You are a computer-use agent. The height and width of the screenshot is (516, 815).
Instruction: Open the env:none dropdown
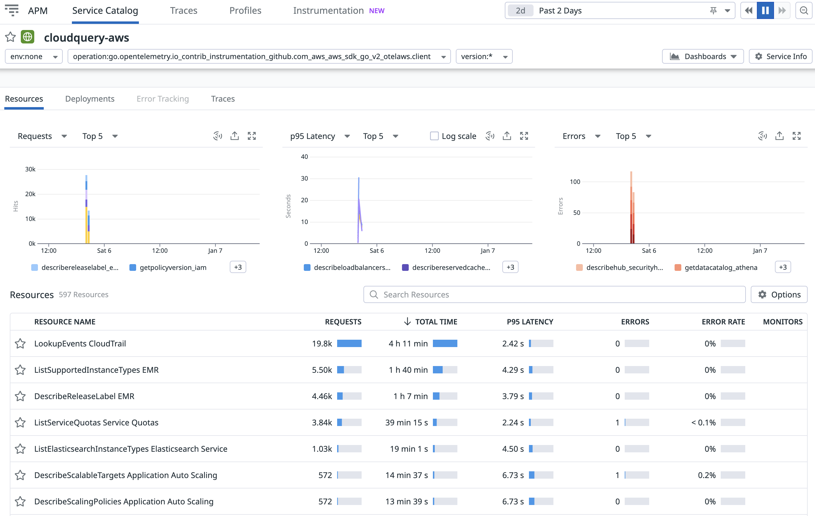[34, 56]
